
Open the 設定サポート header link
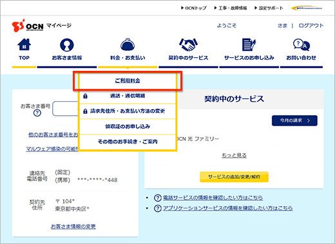coord(269,8)
